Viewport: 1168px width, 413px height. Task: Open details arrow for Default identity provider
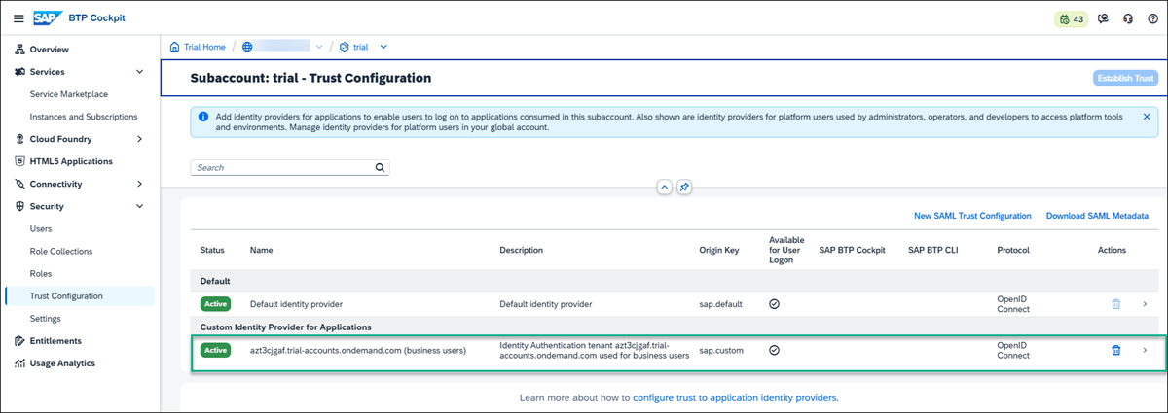coord(1145,303)
